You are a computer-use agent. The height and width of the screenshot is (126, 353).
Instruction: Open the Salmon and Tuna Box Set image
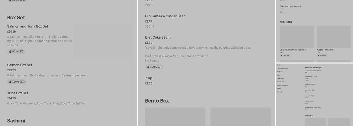tap(103, 41)
